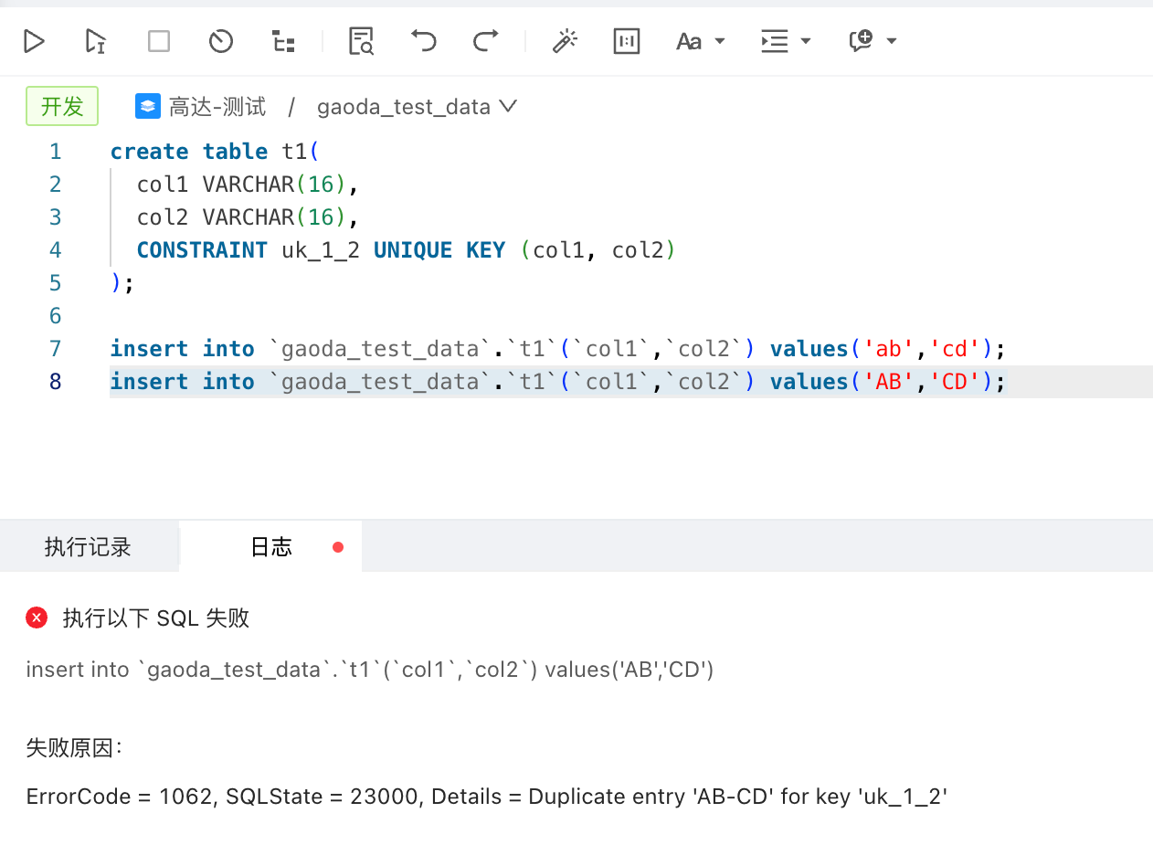Select line number 8 in the editor

(55, 381)
